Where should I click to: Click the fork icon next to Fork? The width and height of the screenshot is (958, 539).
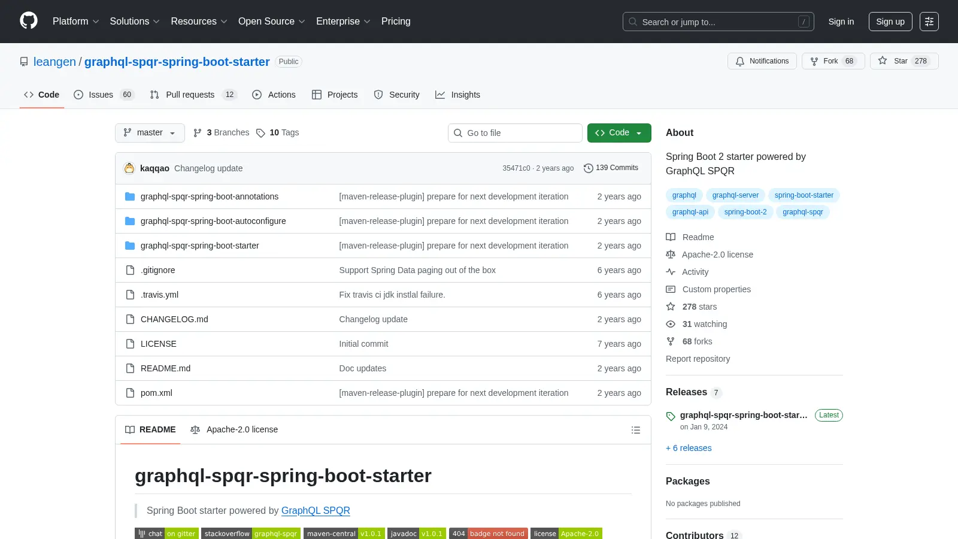pyautogui.click(x=814, y=61)
